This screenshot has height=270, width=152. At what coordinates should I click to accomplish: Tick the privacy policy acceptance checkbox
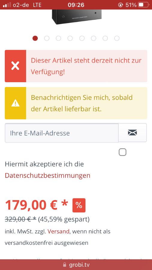[122, 152]
